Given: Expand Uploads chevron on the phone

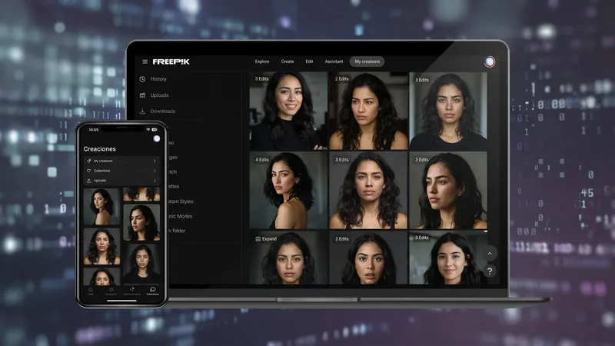Looking at the screenshot, I should click(155, 181).
